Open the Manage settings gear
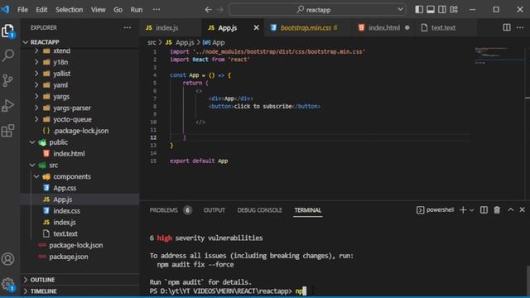530x298 pixels. 7,284
